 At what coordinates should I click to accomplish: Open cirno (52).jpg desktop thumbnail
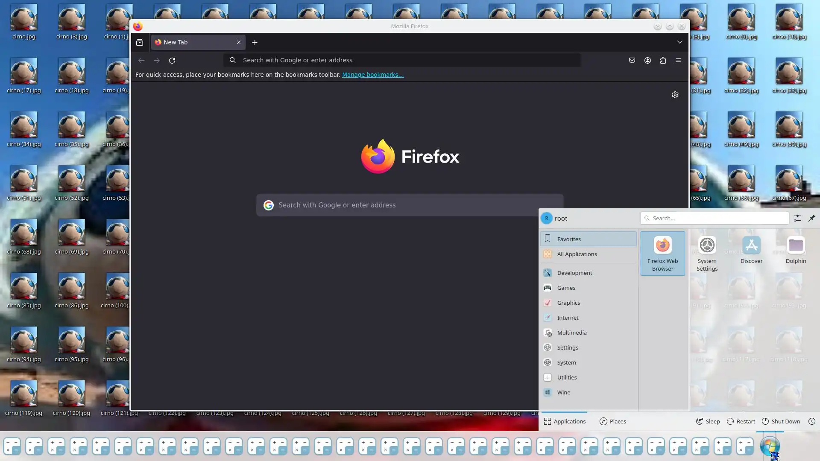coord(71,179)
